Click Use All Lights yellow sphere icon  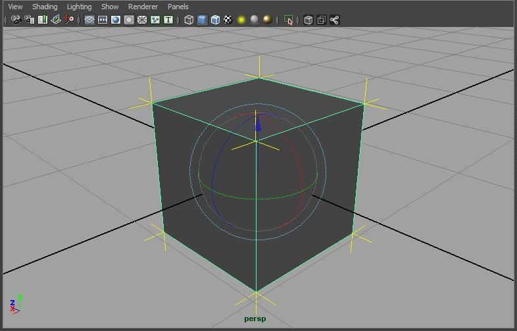tap(241, 20)
